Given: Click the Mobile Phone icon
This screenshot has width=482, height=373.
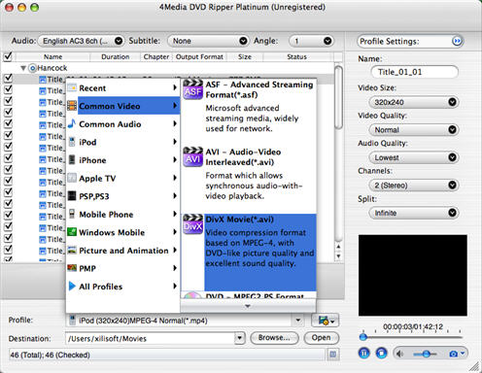Looking at the screenshot, I should pyautogui.click(x=72, y=214).
